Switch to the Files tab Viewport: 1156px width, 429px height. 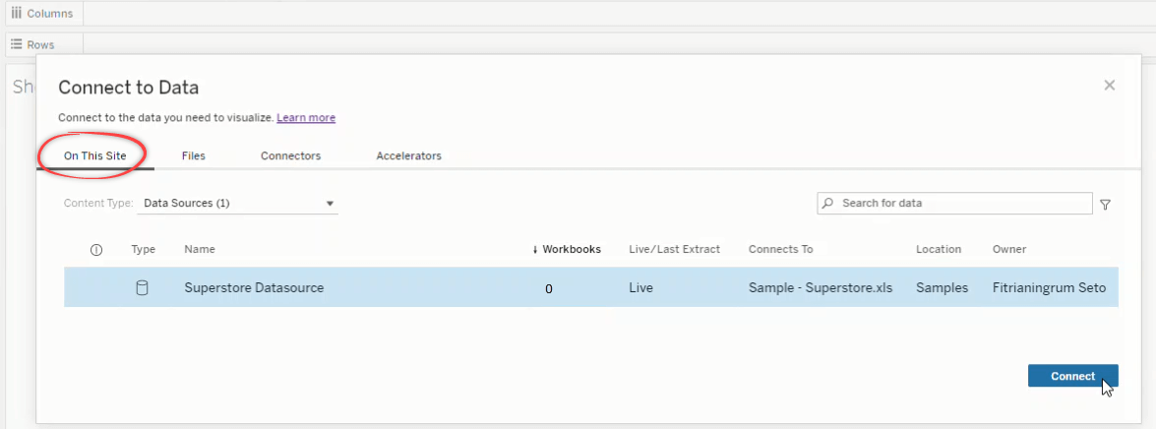coord(193,156)
